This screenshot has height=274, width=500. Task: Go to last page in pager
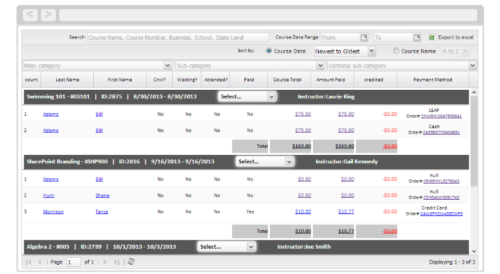pos(117,262)
